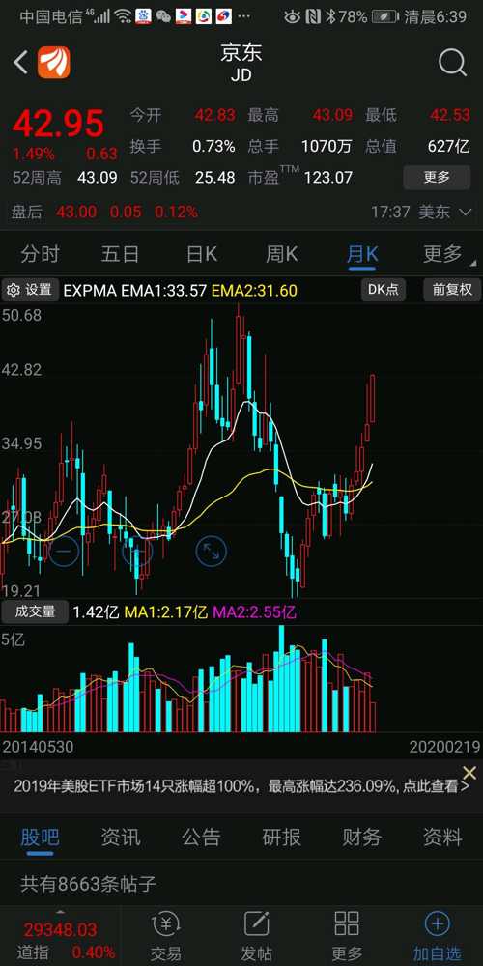This screenshot has height=966, width=483.
Task: Switch to the 日K tab
Action: pyautogui.click(x=202, y=253)
